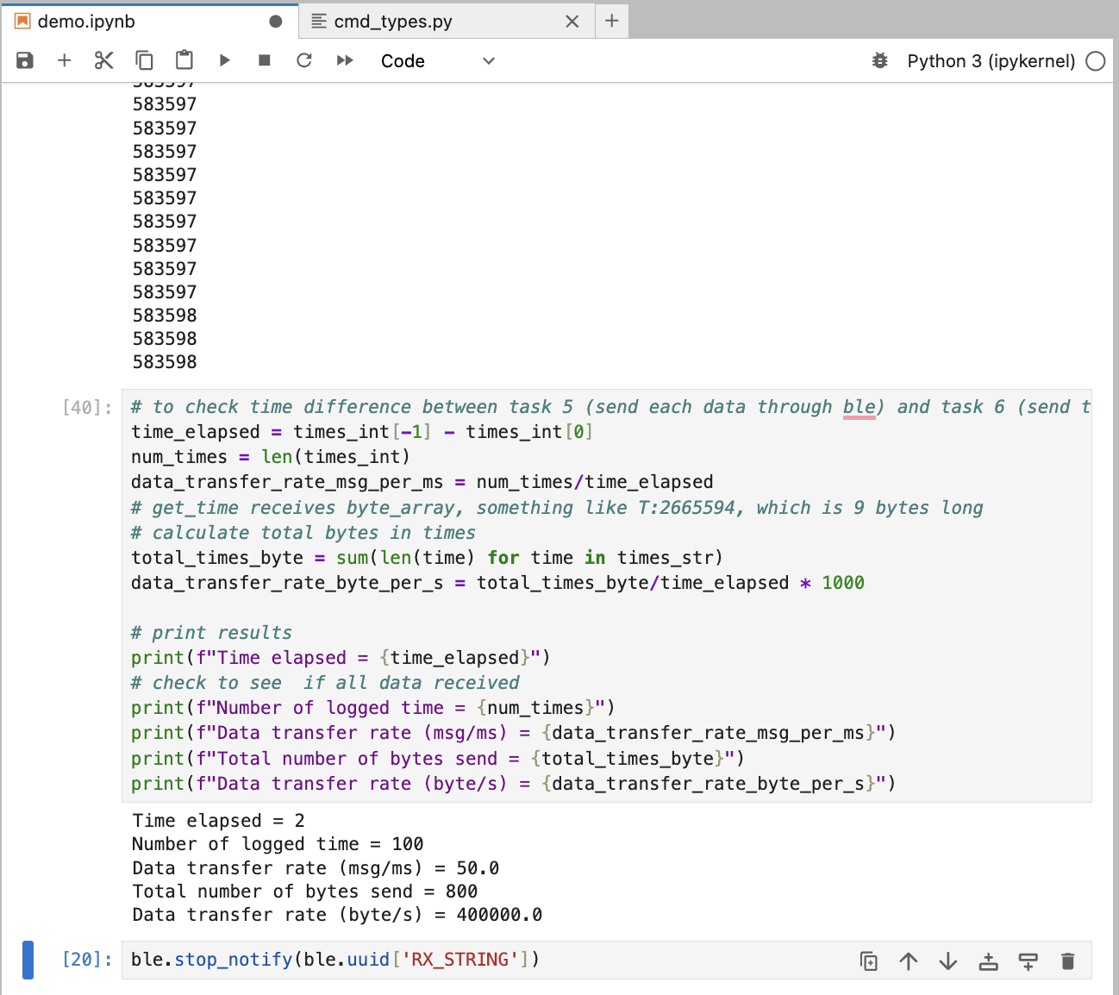Restart the kernel
The height and width of the screenshot is (995, 1119).
(x=304, y=60)
